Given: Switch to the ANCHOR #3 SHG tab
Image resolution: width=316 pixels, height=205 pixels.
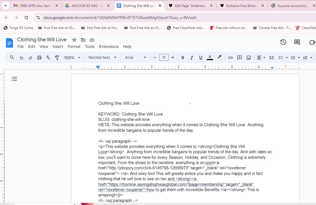Looking at the screenshot, I should coord(87,6).
